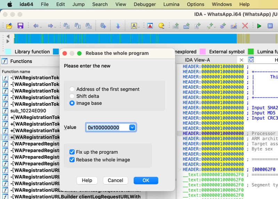Click the icon right of IDA View-A close
This screenshot has width=278, height=199.
(251, 59)
